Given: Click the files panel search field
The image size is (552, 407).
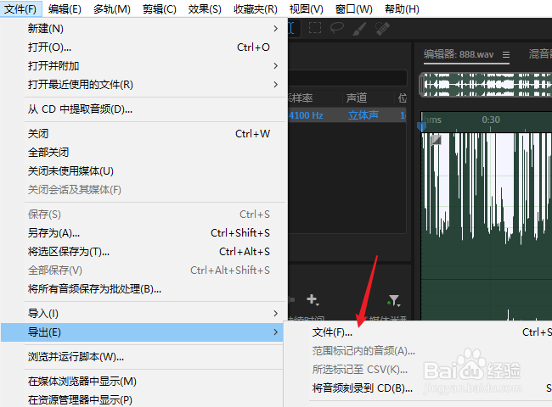Looking at the screenshot, I should [x=347, y=78].
